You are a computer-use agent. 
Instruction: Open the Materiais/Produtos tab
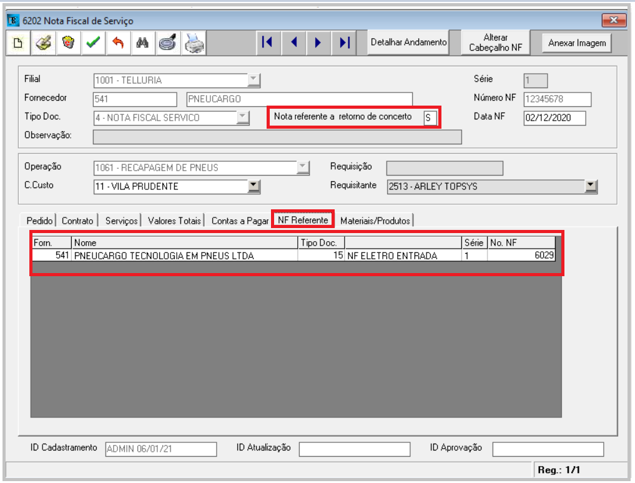375,221
